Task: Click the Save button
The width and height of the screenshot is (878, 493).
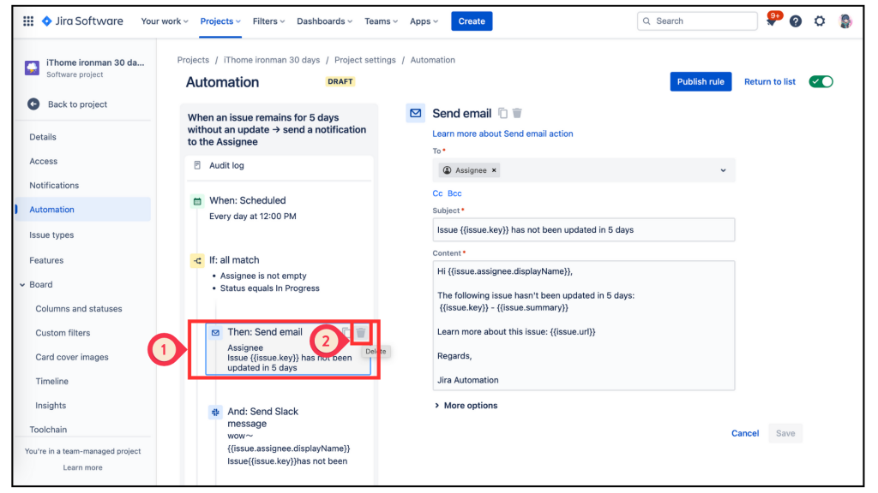Action: click(785, 433)
